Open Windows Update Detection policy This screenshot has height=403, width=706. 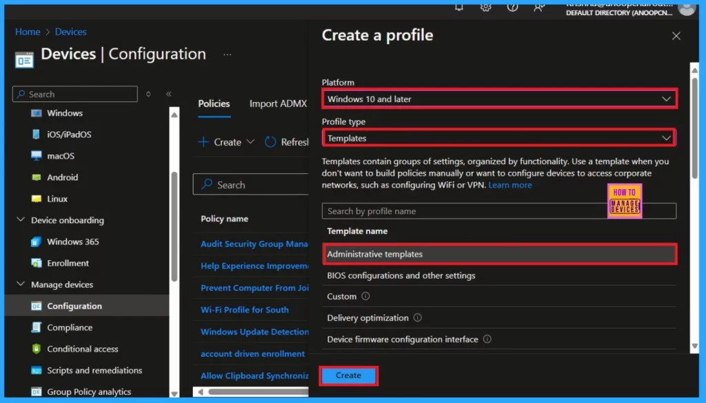[x=254, y=332]
